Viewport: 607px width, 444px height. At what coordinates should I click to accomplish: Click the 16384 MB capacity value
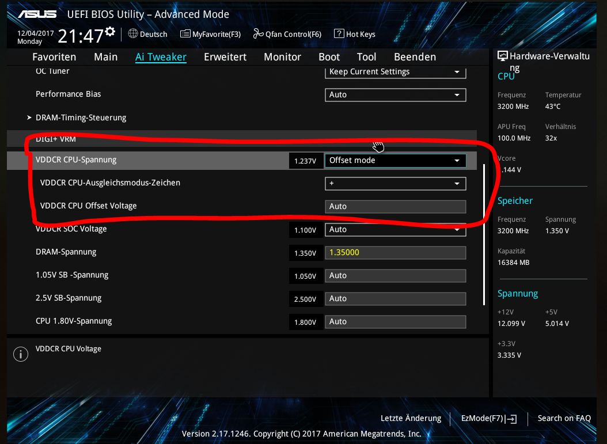(x=513, y=263)
